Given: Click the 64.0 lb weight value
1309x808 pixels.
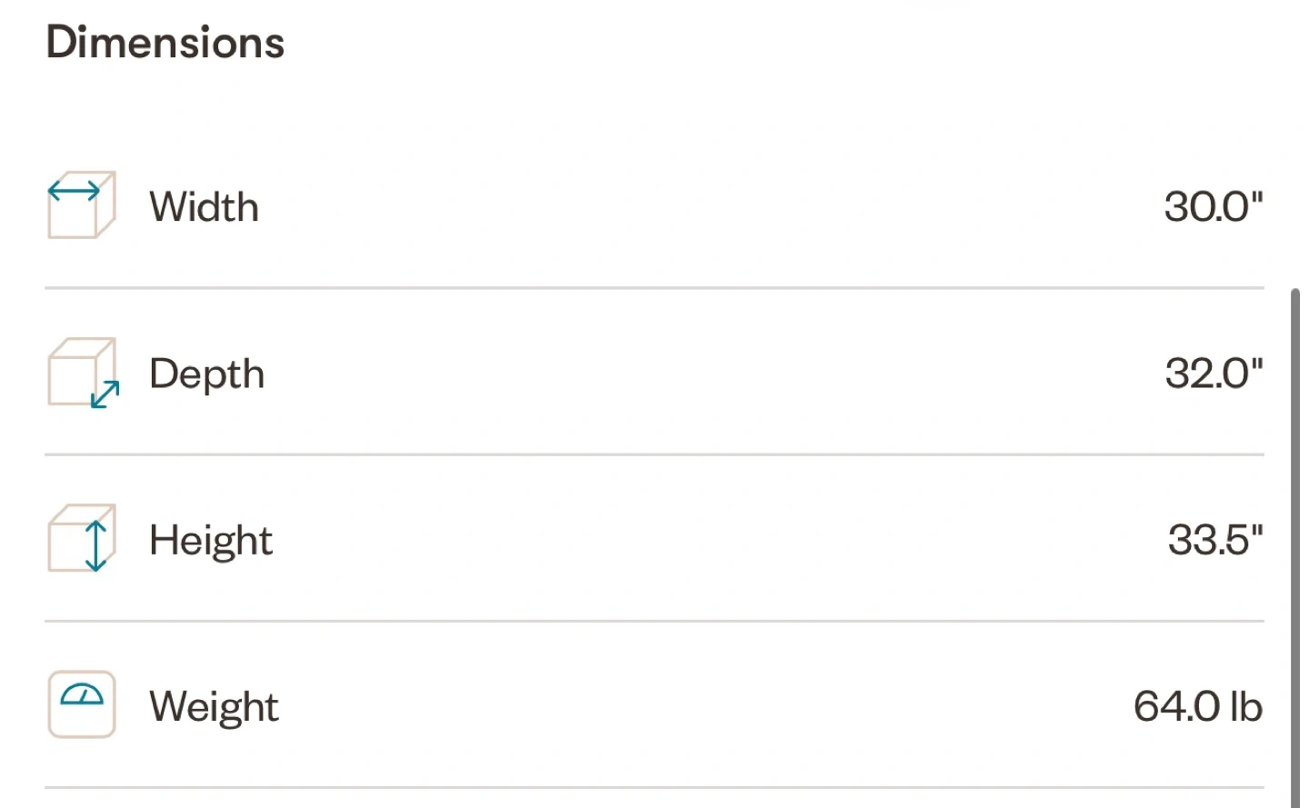Looking at the screenshot, I should click(x=1198, y=706).
